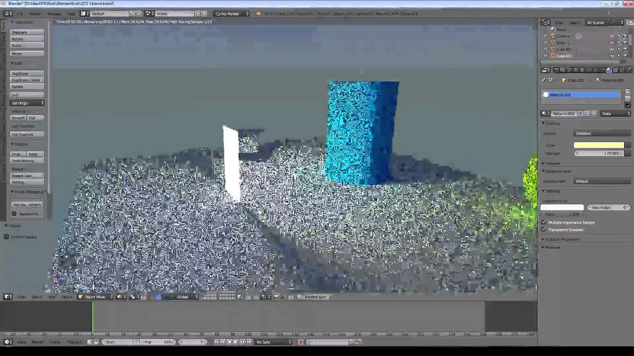
Task: Open viewport shading mode selector icon
Action: 121,297
